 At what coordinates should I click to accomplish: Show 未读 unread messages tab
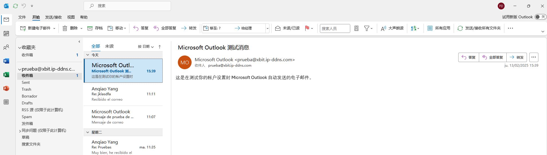point(109,46)
